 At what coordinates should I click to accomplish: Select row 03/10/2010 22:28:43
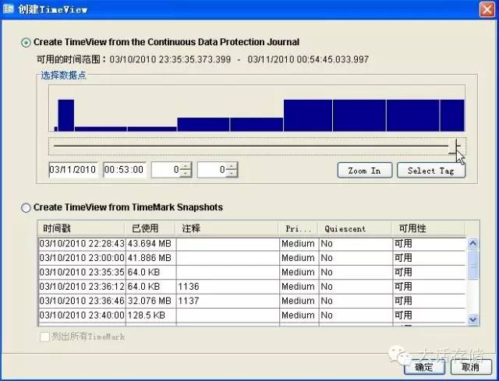coord(252,244)
